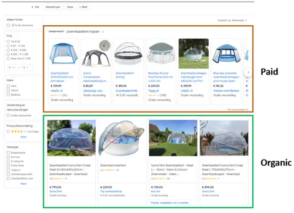The width and height of the screenshot is (294, 213).
Task: Enable the in de uitverkoop checkbox
Action: 8,25
